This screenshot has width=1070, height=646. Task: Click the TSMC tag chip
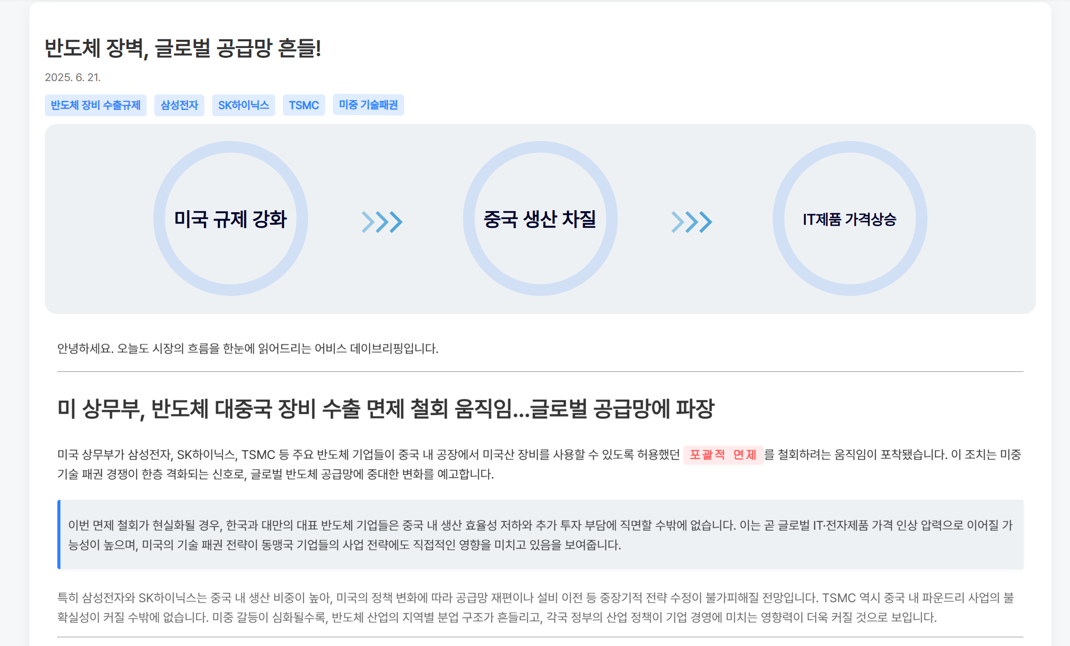tap(304, 105)
